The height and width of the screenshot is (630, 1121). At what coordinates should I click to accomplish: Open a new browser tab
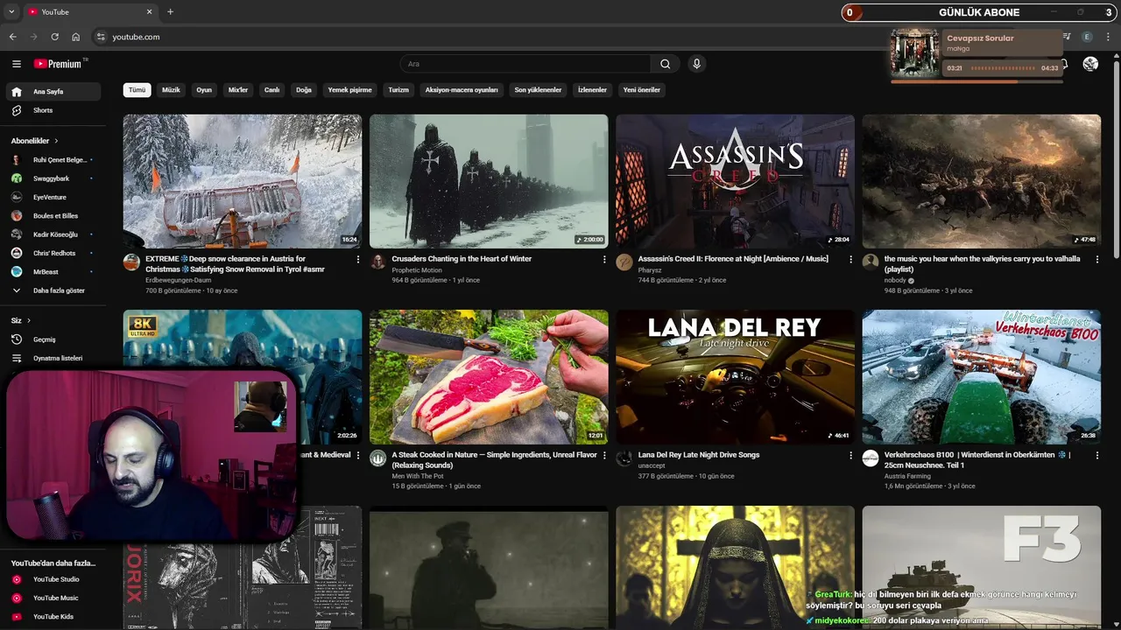[x=170, y=12]
